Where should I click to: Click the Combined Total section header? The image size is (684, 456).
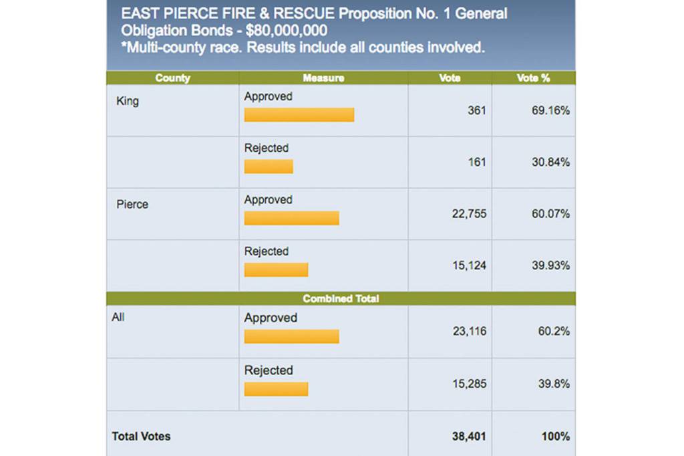tap(341, 299)
